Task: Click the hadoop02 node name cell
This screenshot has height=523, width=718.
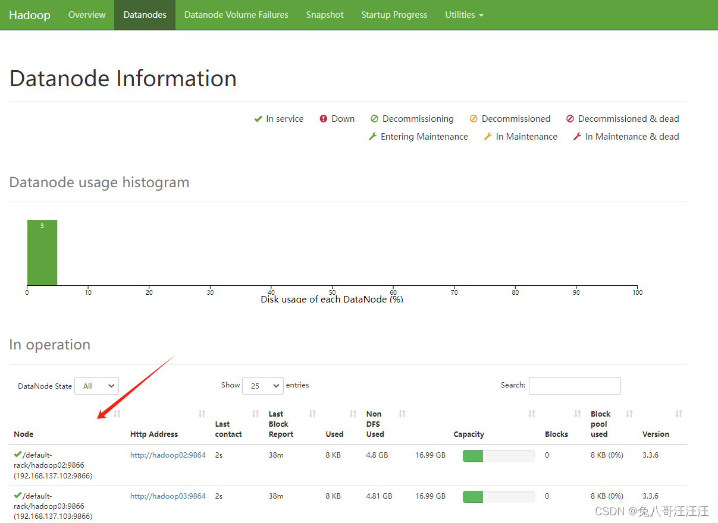Action: 53,465
